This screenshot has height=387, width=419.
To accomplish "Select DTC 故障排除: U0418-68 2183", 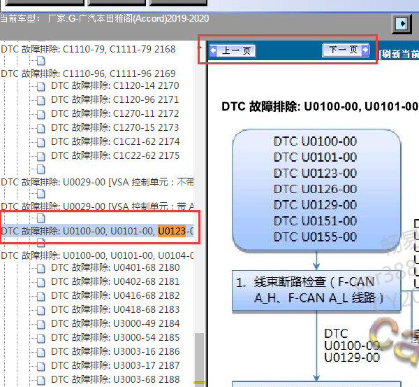I will [115, 309].
